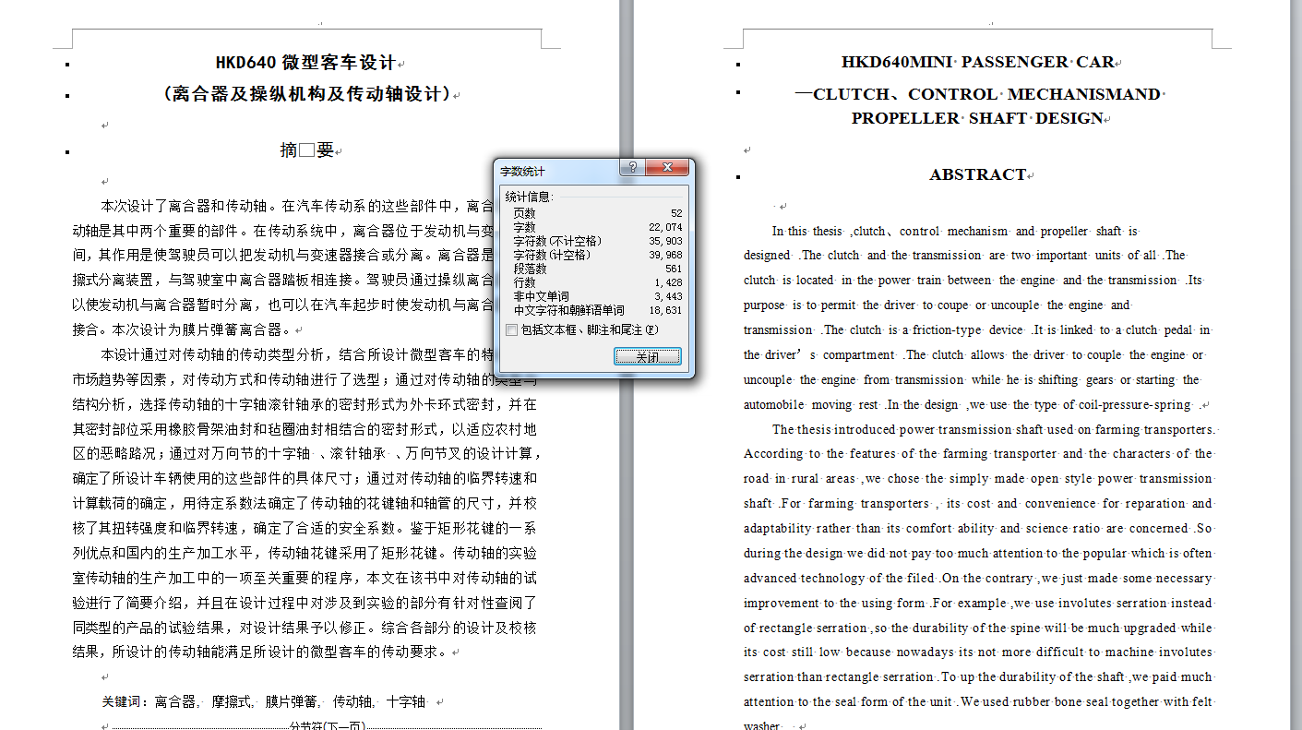The image size is (1302, 730).
Task: Click the 非中文单词 label
Action: (x=541, y=296)
